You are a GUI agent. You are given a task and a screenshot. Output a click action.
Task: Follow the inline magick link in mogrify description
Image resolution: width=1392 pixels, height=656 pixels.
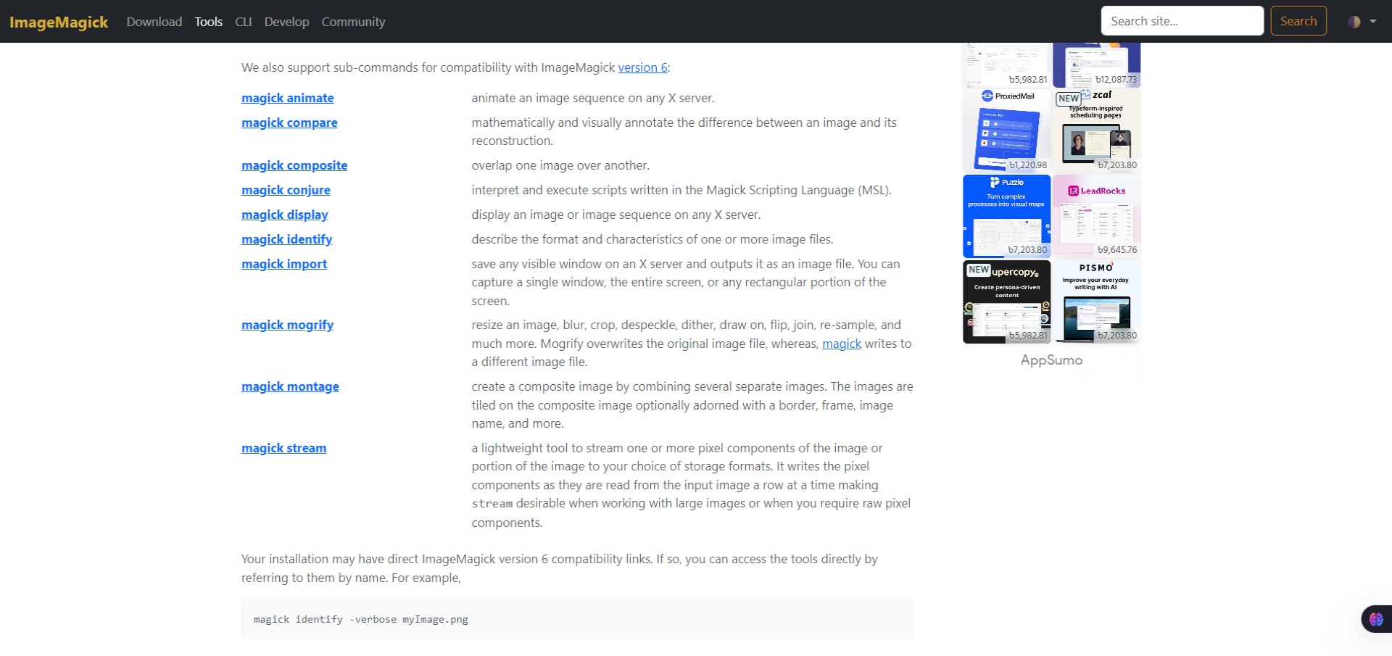[842, 344]
